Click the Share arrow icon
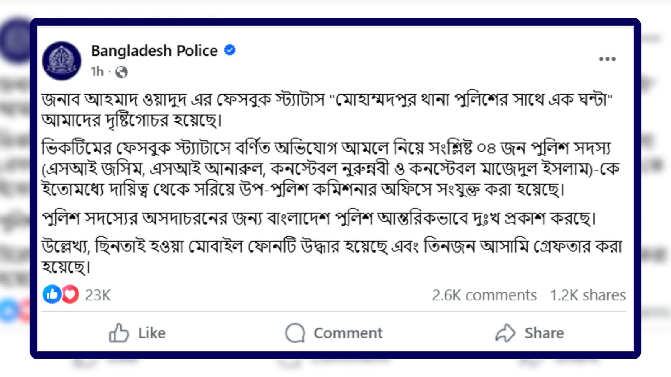 click(505, 333)
